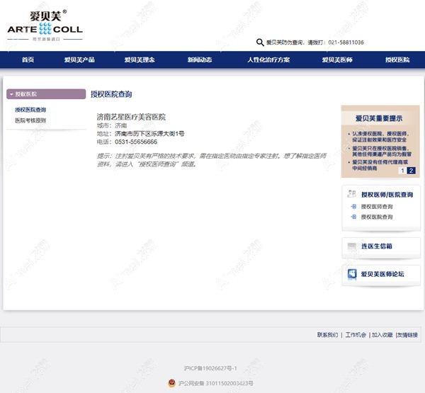Open 首页 in the navigation bar
This screenshot has height=393, width=425.
28,60
